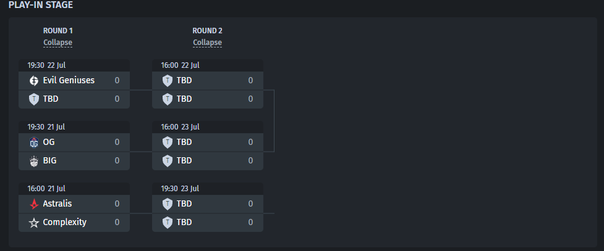Click the BIG team logo
The height and width of the screenshot is (251, 604).
point(34,161)
